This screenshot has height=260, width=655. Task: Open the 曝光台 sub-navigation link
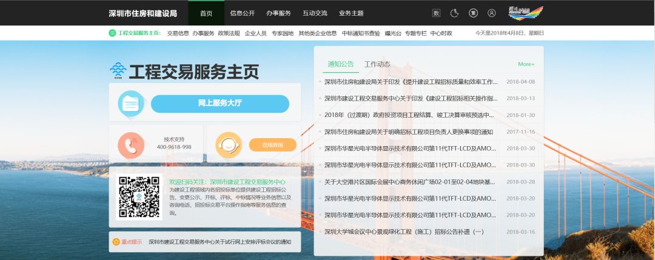click(393, 33)
